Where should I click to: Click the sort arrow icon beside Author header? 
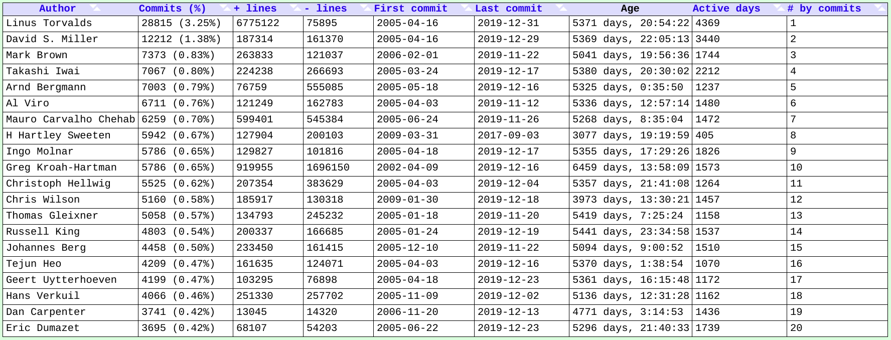[95, 8]
